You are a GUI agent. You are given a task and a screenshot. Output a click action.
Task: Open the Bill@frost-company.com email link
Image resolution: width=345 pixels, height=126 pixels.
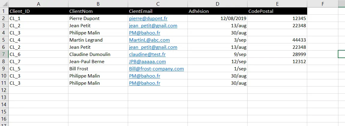[156, 69]
